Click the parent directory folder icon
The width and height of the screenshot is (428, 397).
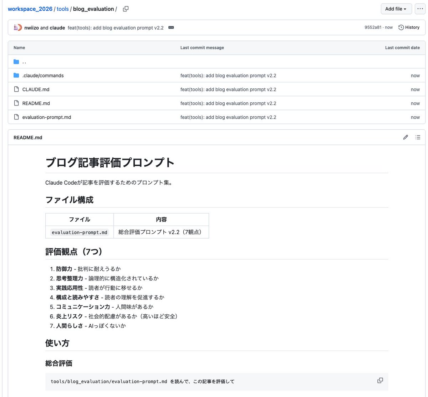[16, 61]
